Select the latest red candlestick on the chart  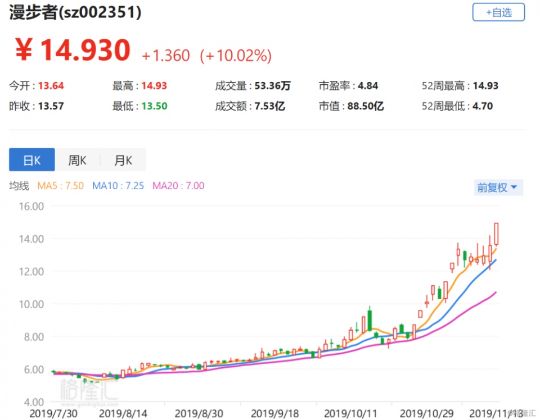(x=497, y=233)
